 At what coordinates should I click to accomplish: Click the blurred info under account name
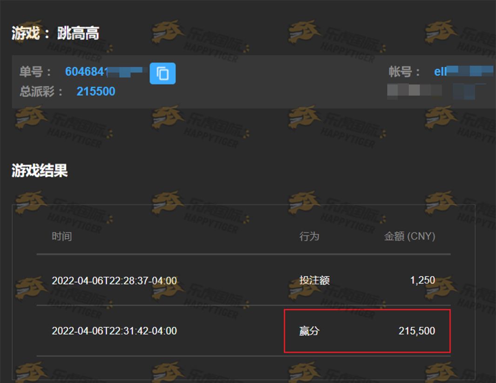[x=437, y=91]
